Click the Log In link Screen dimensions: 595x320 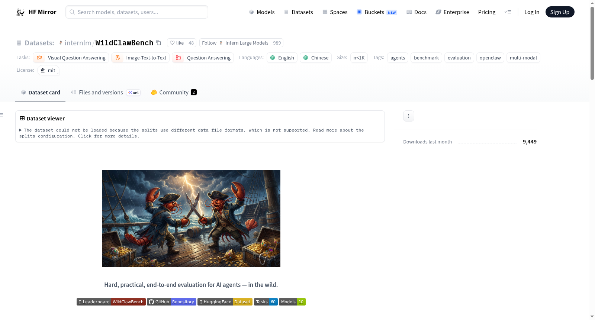point(532,12)
